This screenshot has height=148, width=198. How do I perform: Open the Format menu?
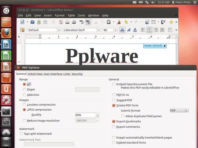coord(60,15)
